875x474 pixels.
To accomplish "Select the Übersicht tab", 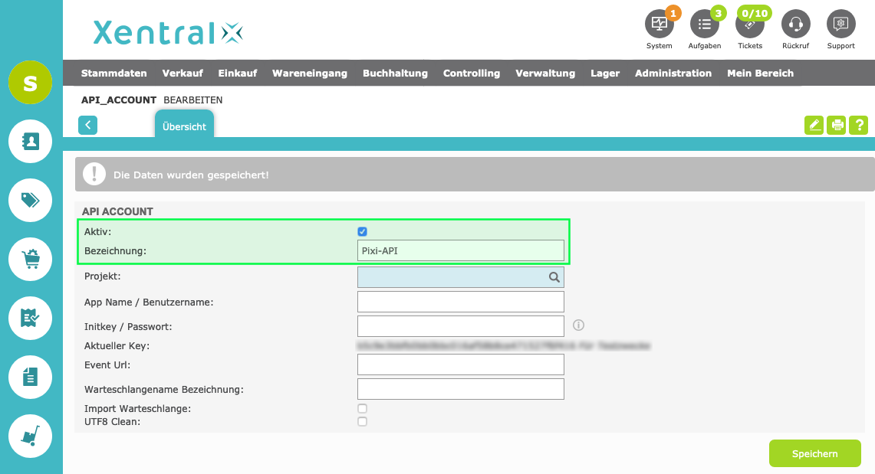I will tap(184, 126).
